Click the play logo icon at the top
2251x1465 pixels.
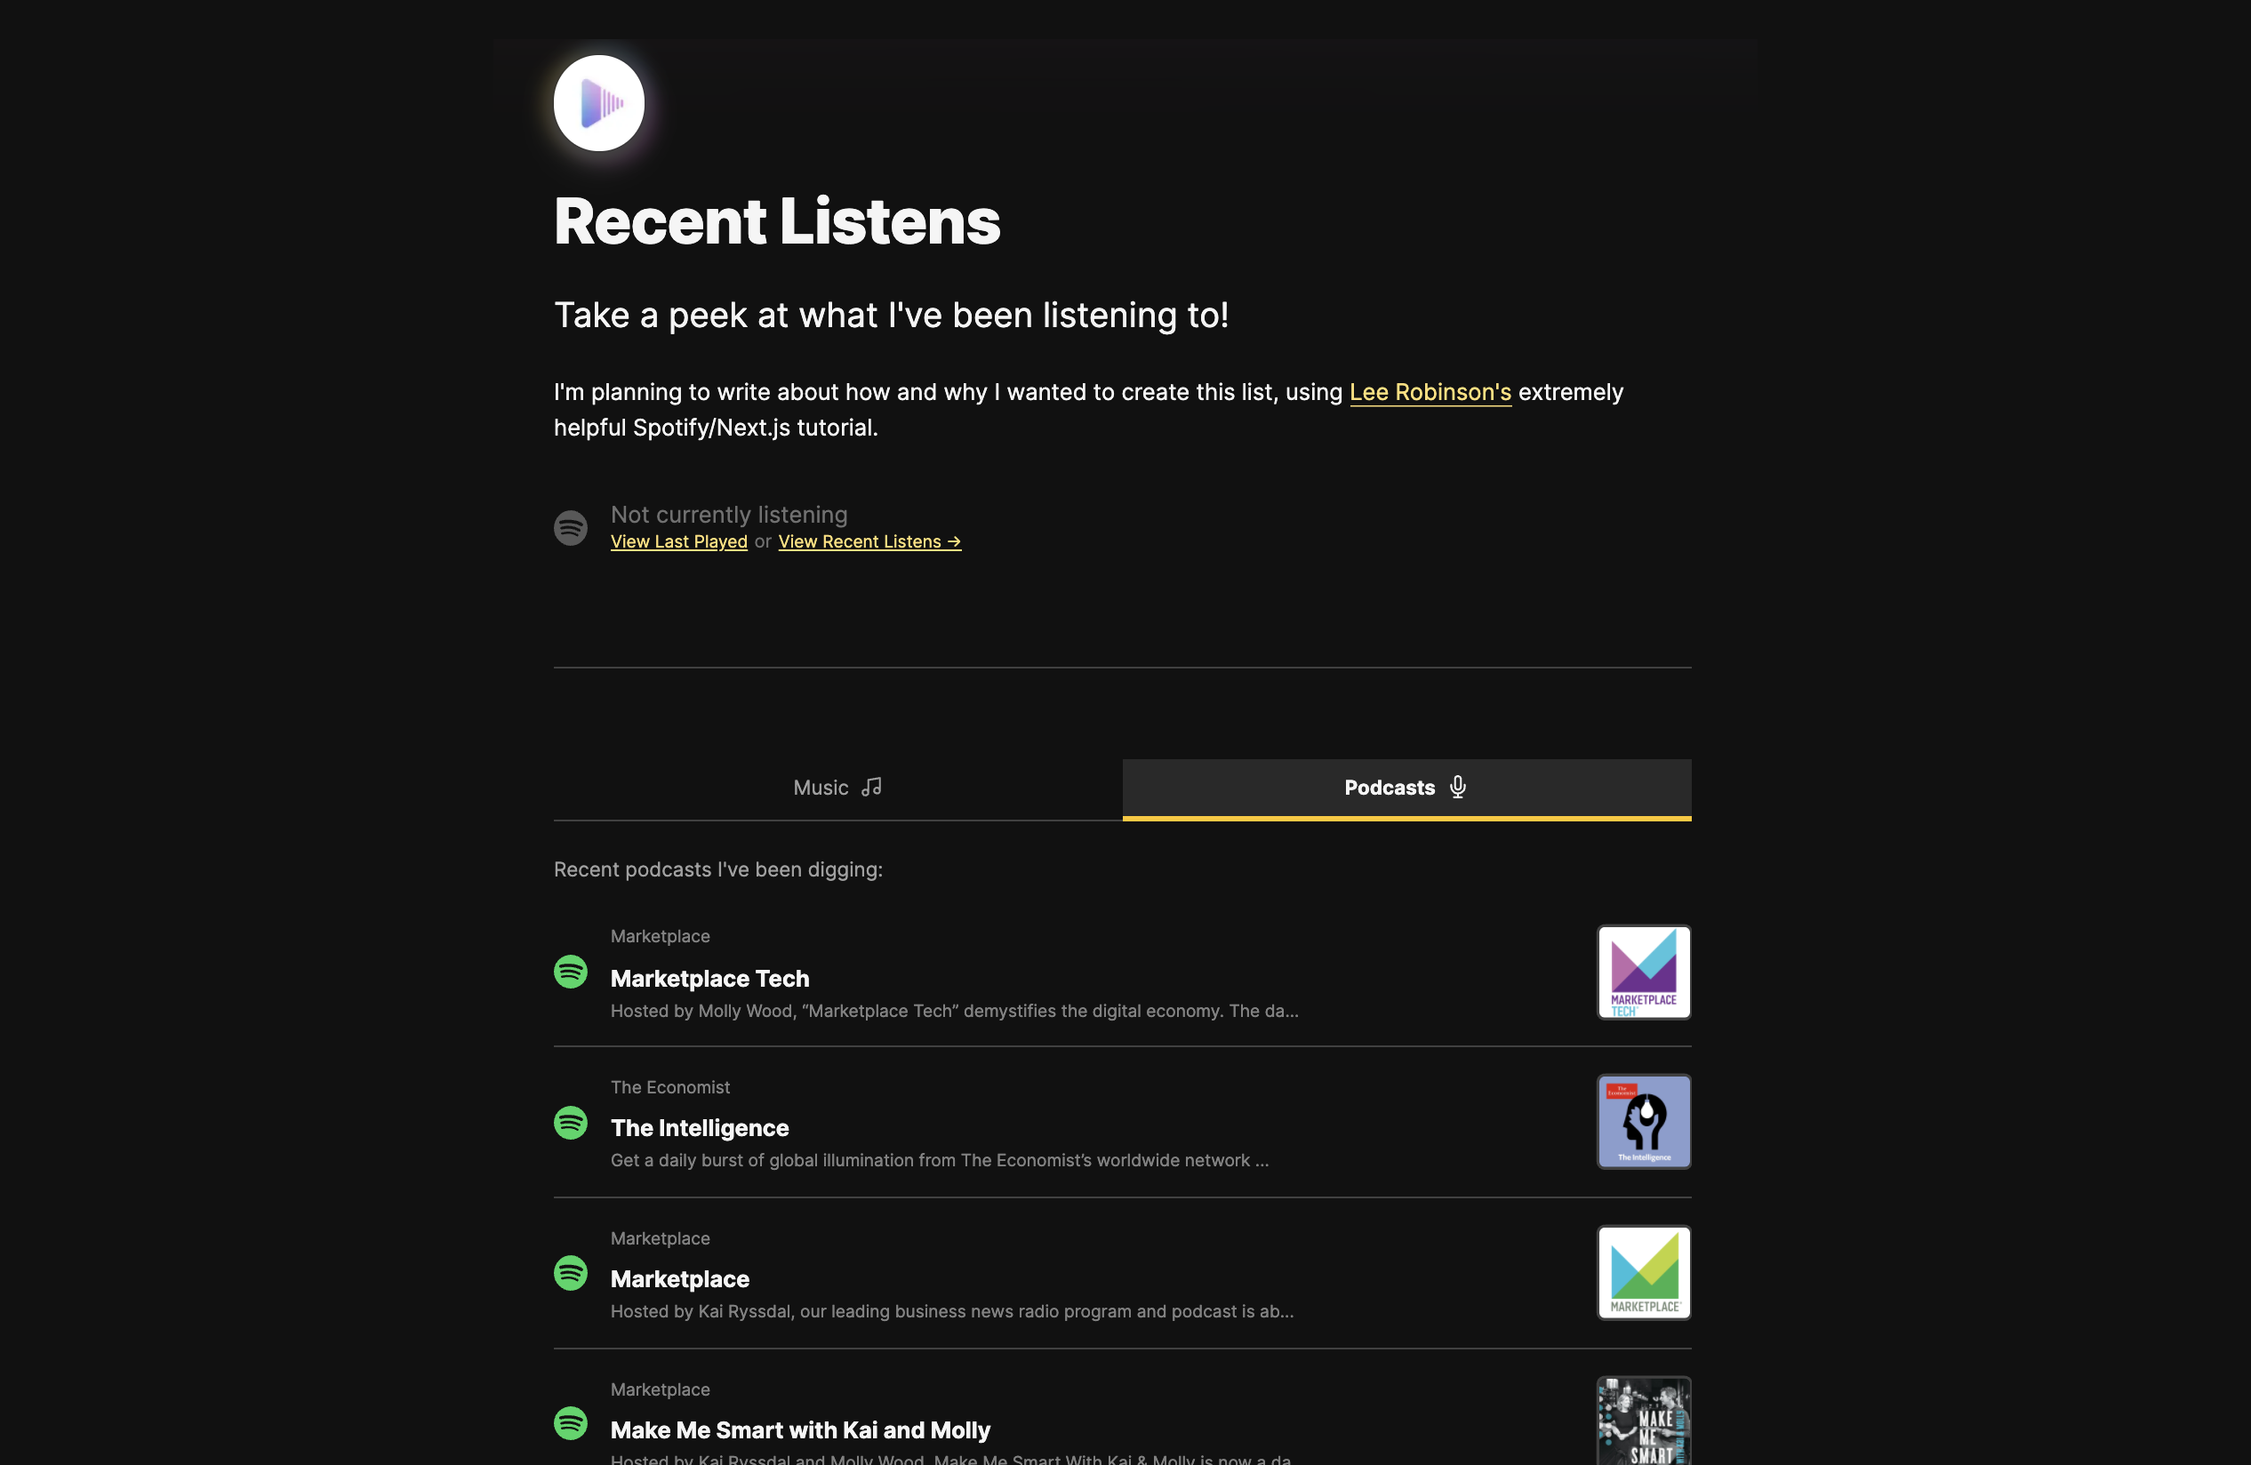coord(598,102)
